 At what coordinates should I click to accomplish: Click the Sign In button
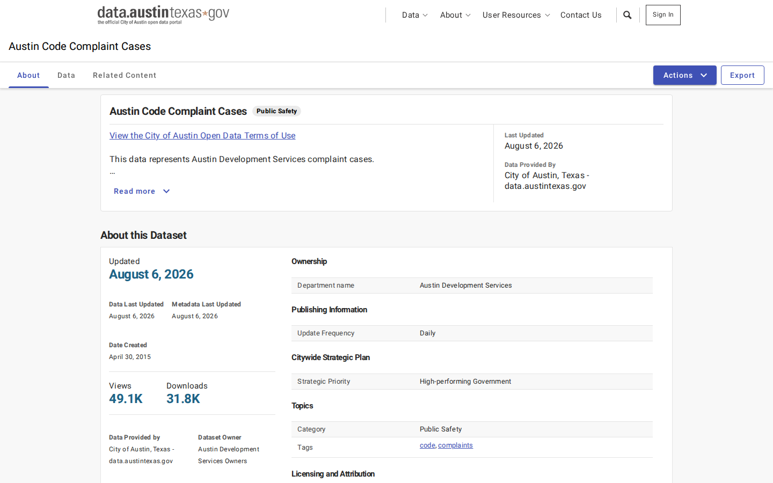coord(663,15)
